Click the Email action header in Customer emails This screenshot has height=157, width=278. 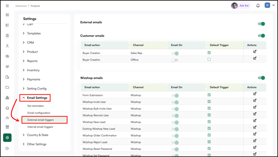point(92,45)
